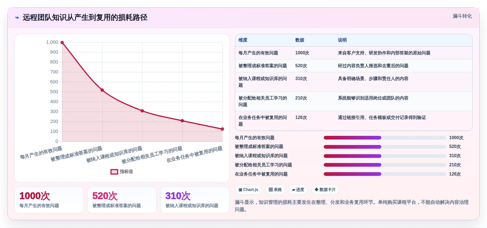This screenshot has height=228, width=487.
Task: Click progress value 126次 beside the last bar
Action: tap(455, 174)
